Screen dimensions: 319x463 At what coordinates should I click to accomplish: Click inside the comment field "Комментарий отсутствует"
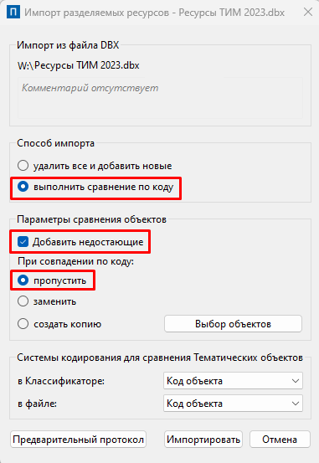160,98
